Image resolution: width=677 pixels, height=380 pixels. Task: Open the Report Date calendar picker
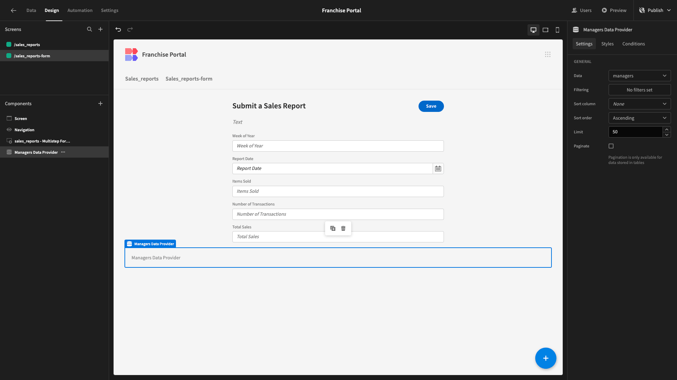click(438, 169)
